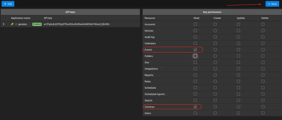Enable Delete permission for Devices
The image size is (282, 120).
(x=263, y=31)
